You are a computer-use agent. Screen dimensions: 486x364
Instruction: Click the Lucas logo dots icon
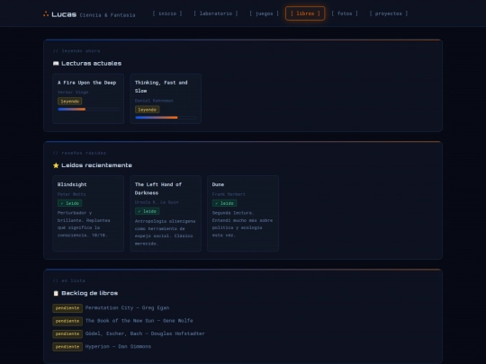(46, 13)
